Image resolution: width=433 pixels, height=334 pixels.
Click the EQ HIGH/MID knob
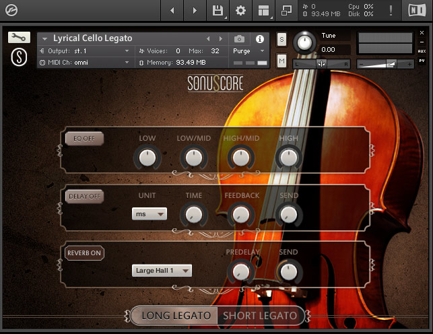[x=241, y=158]
